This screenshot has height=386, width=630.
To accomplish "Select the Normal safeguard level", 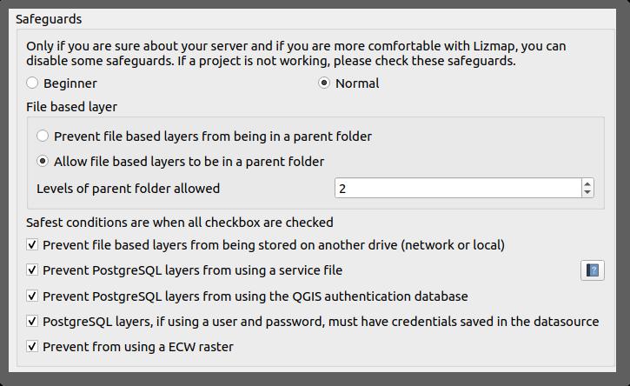I will coord(325,83).
